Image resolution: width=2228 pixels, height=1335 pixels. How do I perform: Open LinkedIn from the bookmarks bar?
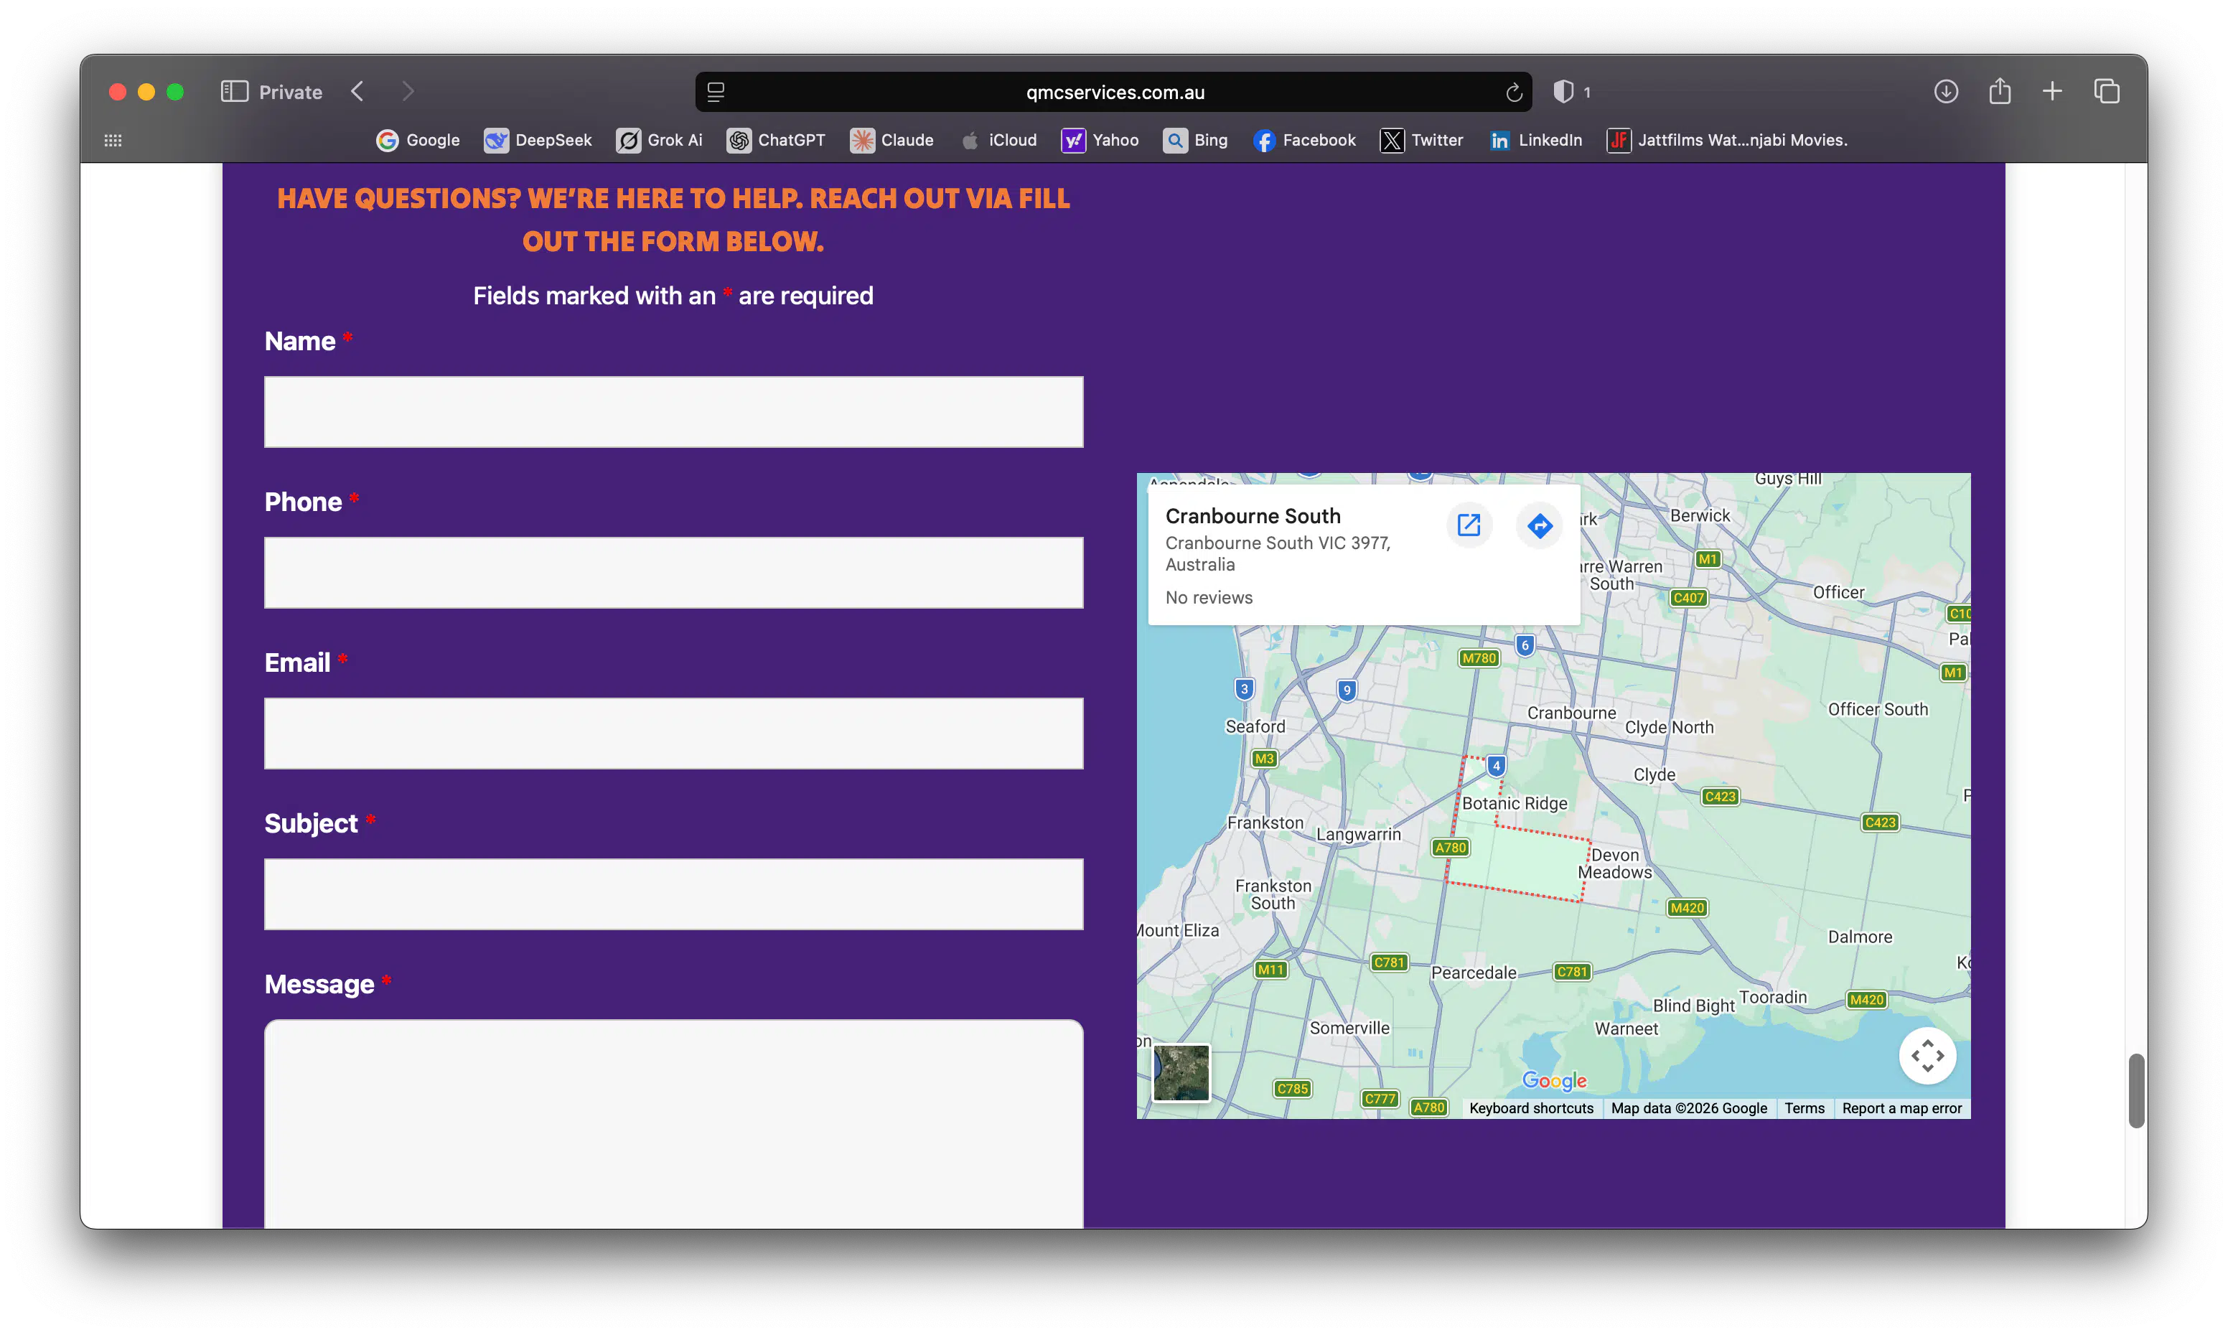point(1536,141)
